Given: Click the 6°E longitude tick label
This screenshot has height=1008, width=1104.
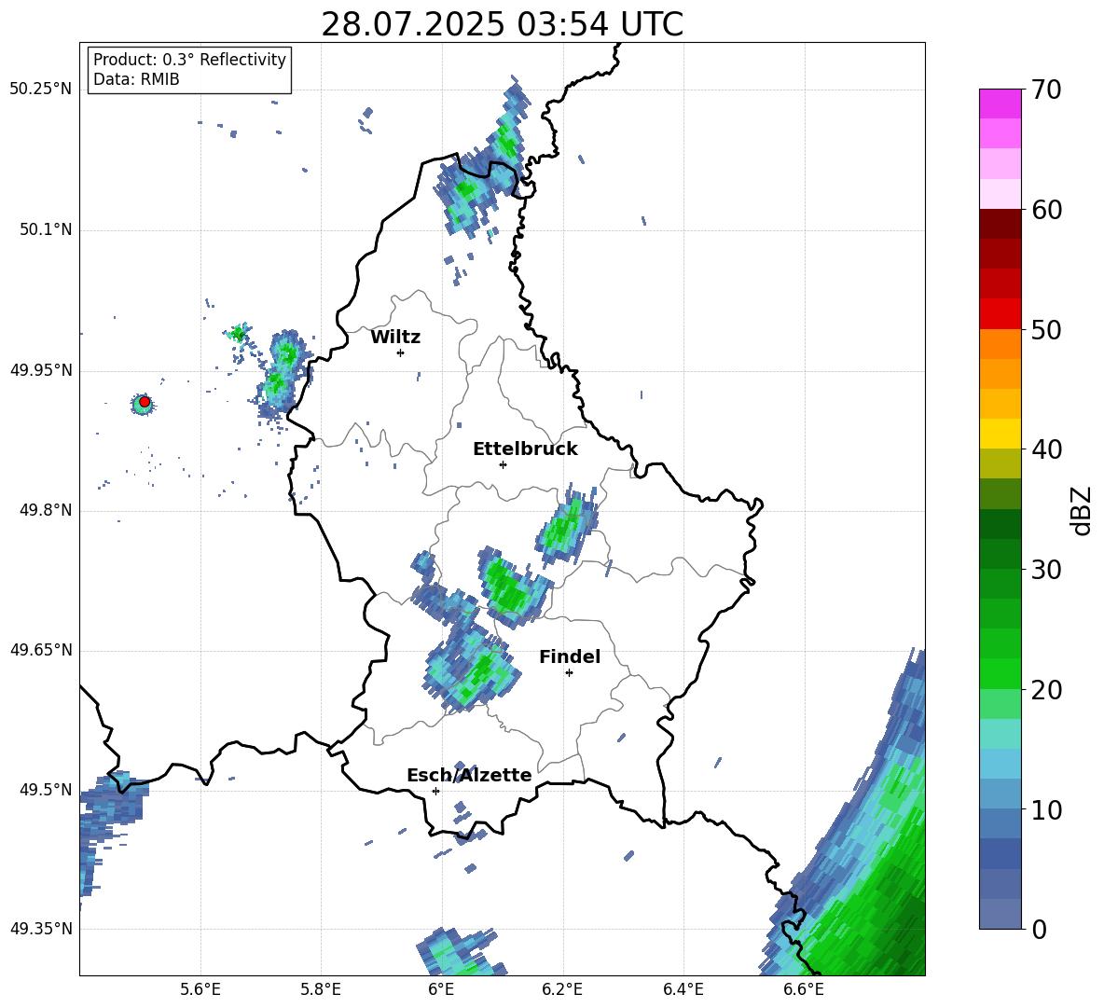Looking at the screenshot, I should [441, 989].
